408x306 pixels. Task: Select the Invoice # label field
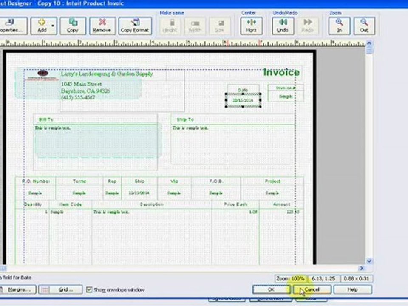click(286, 88)
